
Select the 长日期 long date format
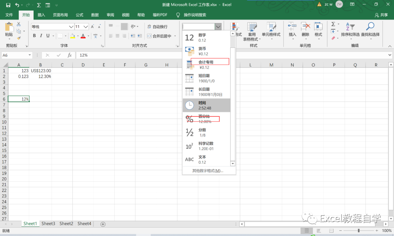[206, 92]
